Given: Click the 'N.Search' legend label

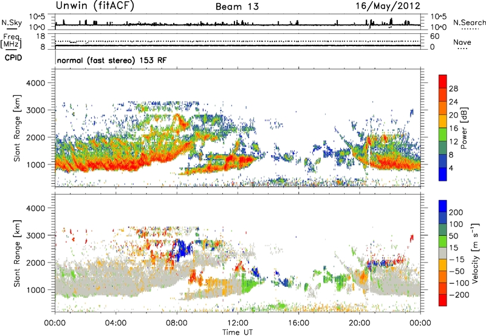Looking at the screenshot, I should pyautogui.click(x=469, y=22).
